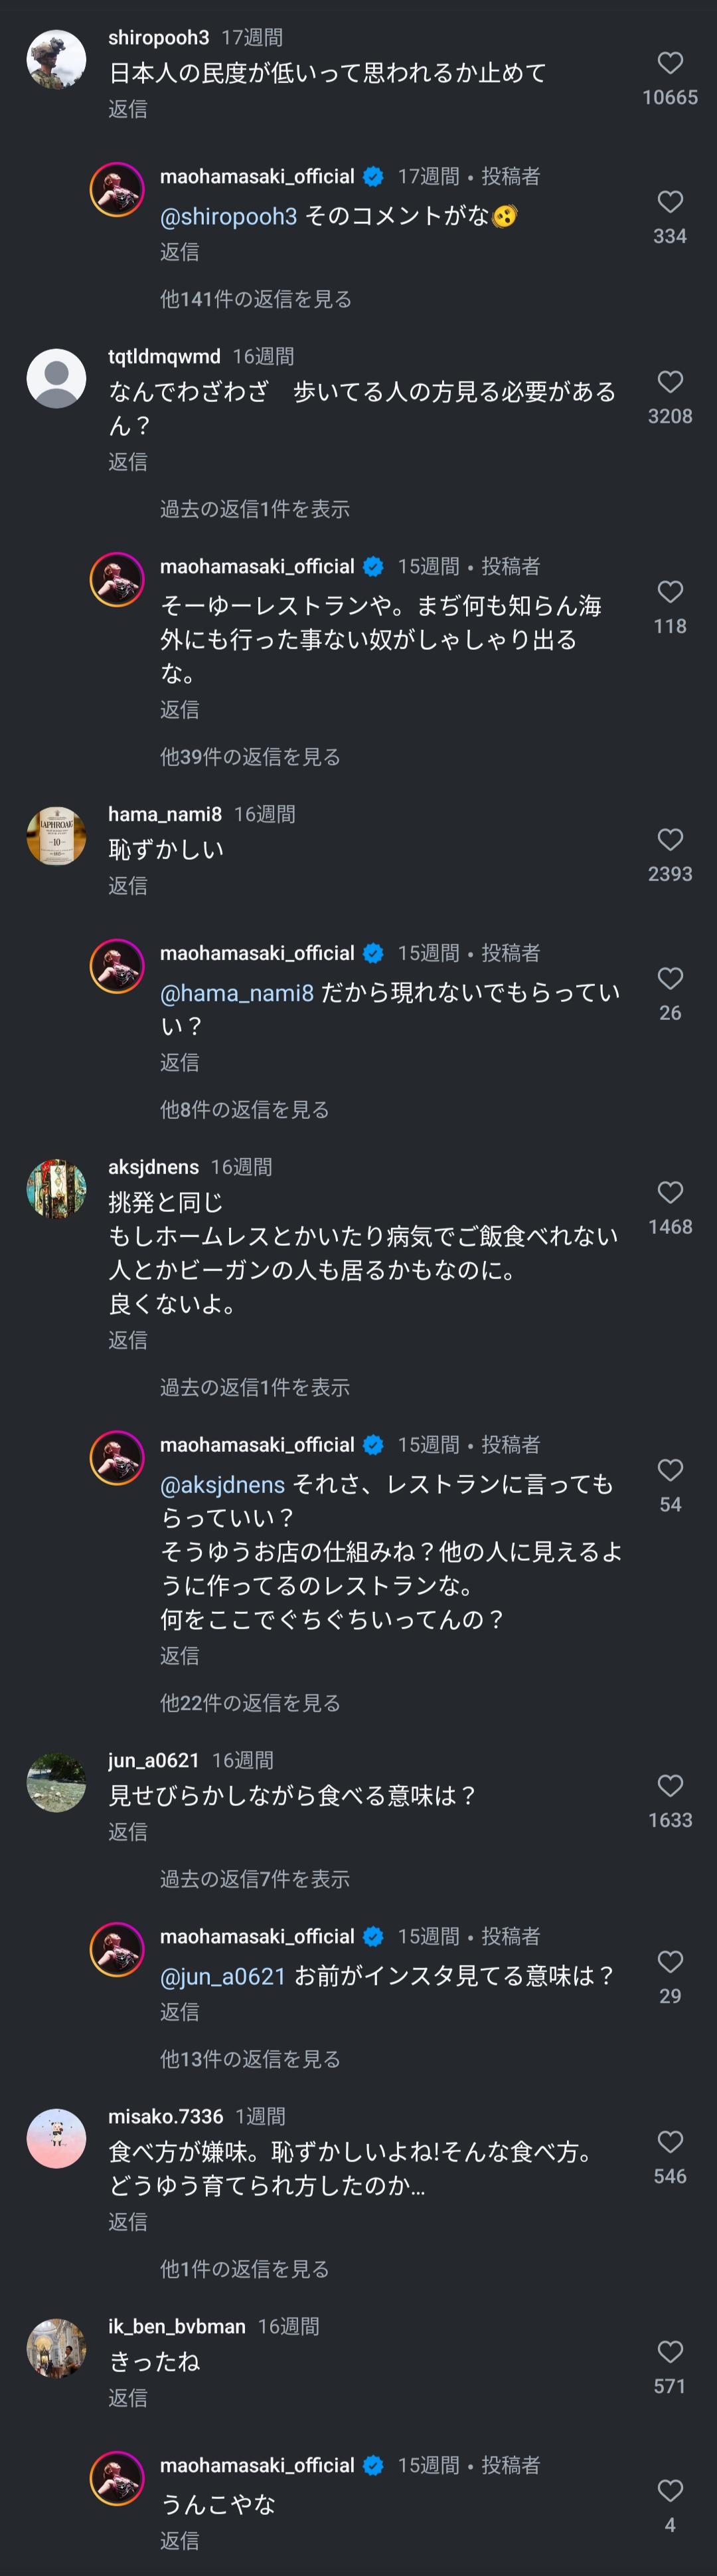
Task: Tap heart on ik_ben_bvbman's comment
Action: pos(669,2351)
